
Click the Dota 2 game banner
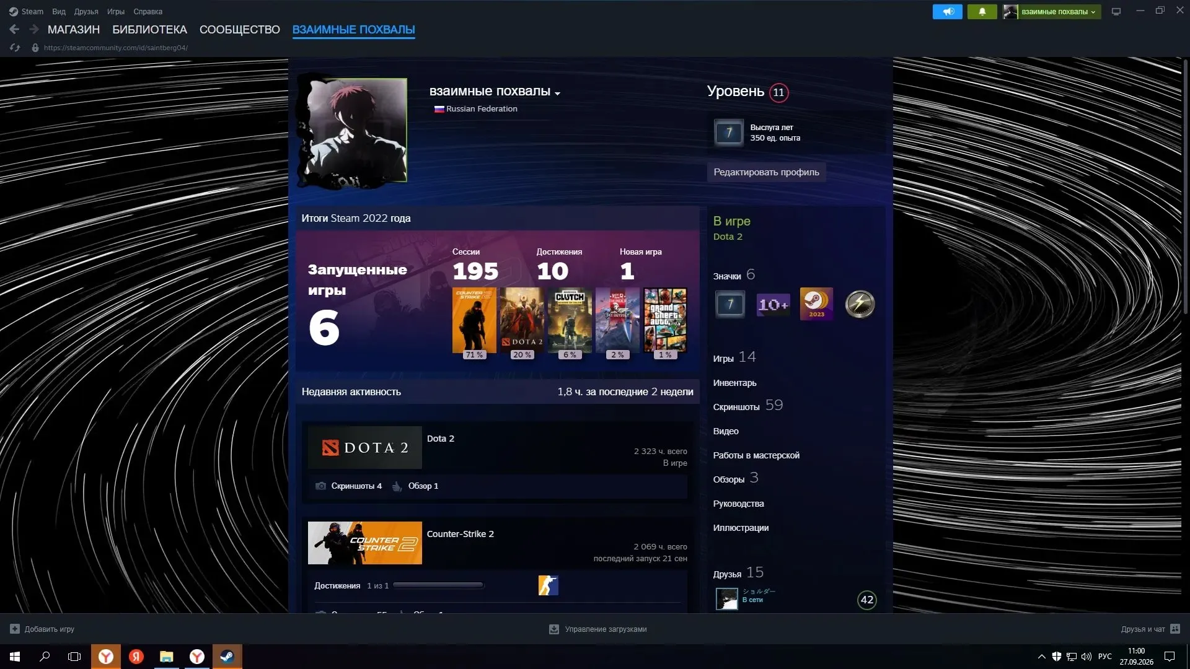364,447
